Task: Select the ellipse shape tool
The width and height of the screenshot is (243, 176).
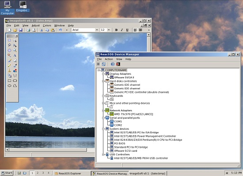Action: [9, 86]
